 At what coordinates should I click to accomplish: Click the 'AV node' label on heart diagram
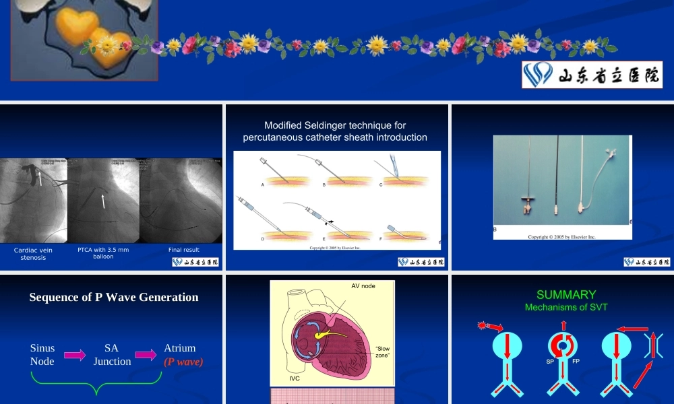click(x=363, y=286)
